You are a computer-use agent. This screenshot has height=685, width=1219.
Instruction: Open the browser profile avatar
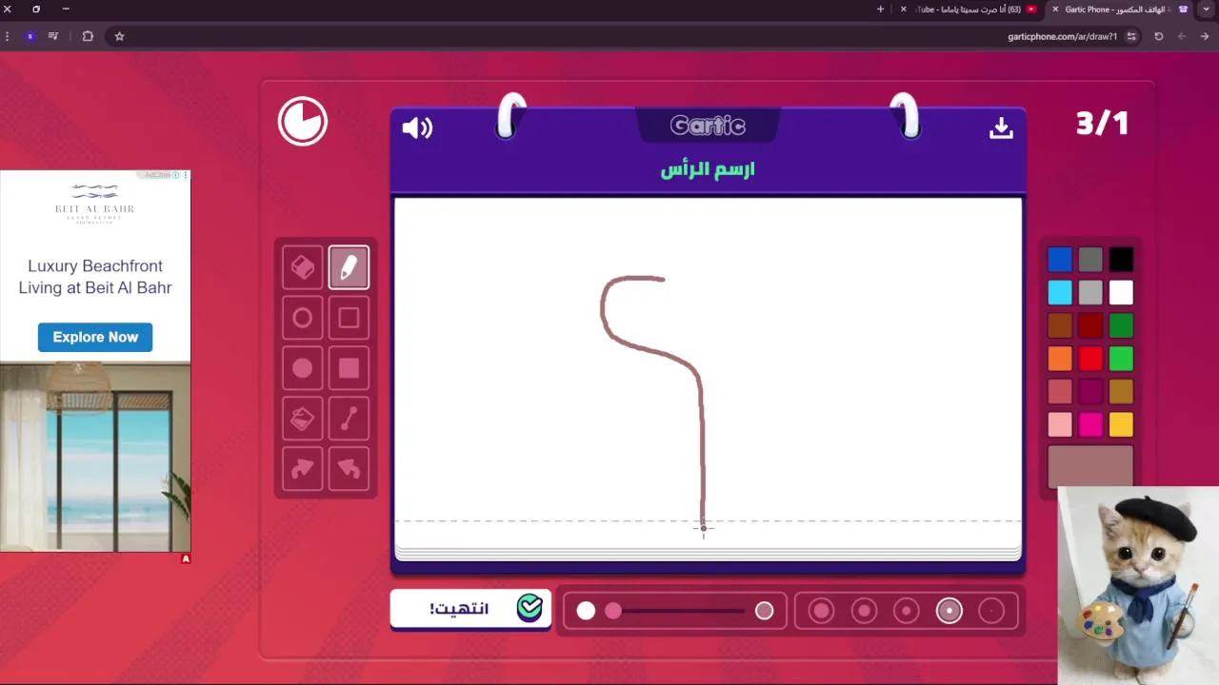point(30,36)
